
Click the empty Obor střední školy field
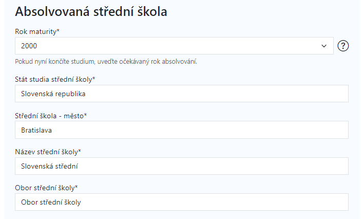coord(182,202)
